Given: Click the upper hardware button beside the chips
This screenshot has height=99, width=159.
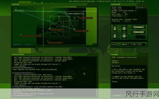Looking at the screenshot, I should pyautogui.click(x=138, y=27).
